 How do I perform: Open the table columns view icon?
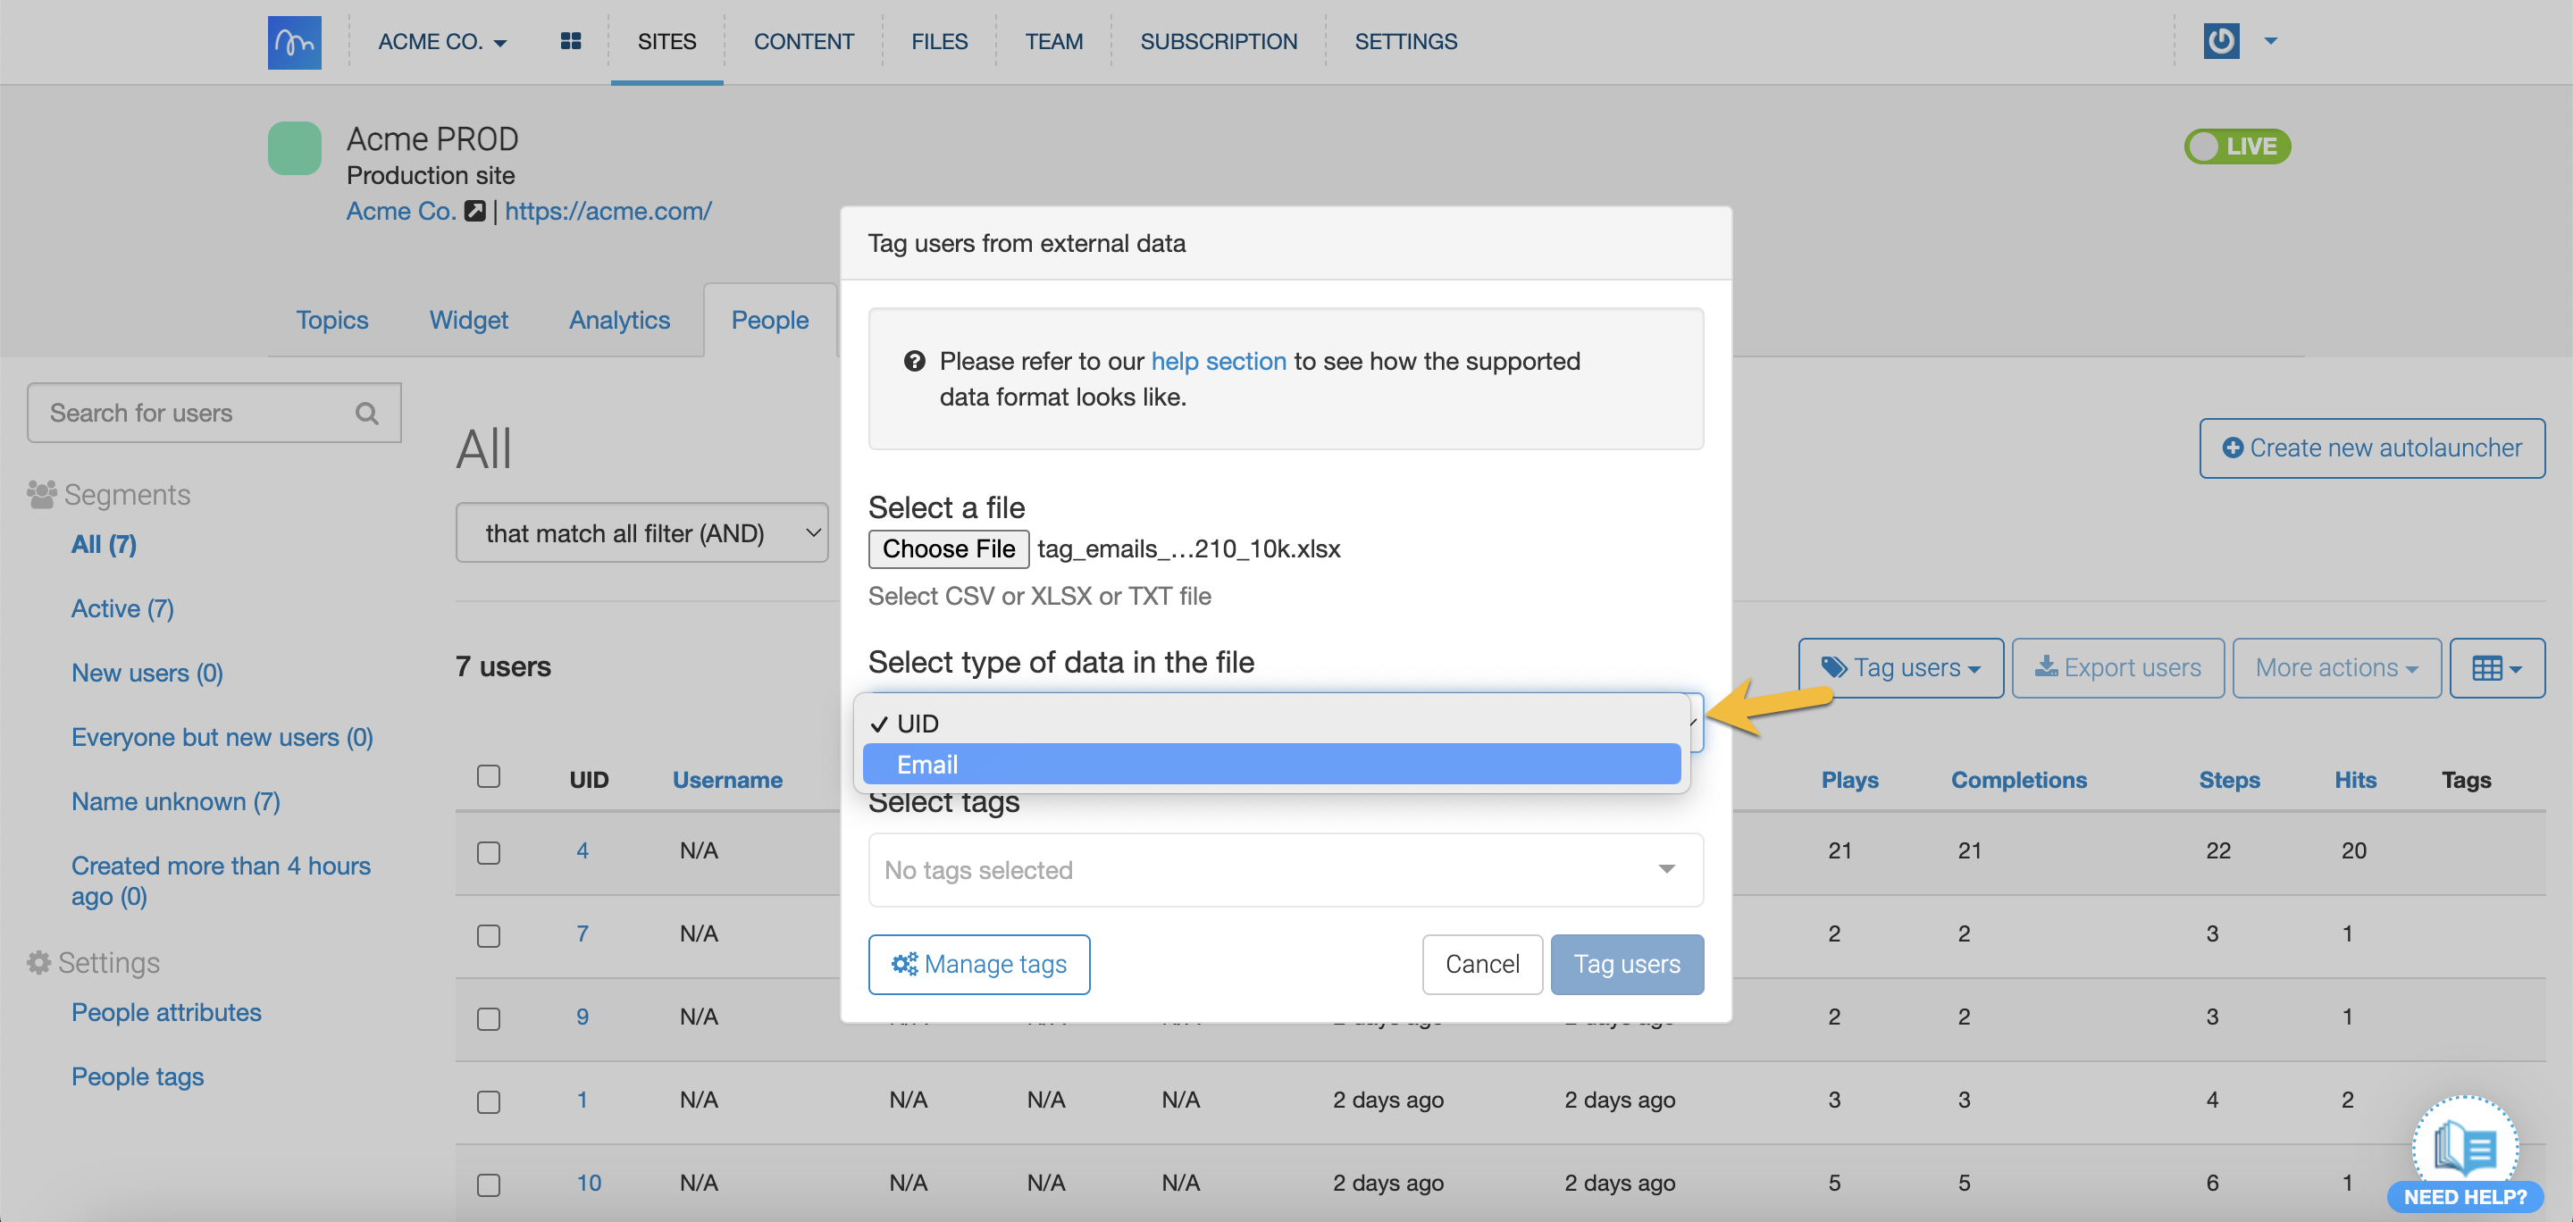2495,668
